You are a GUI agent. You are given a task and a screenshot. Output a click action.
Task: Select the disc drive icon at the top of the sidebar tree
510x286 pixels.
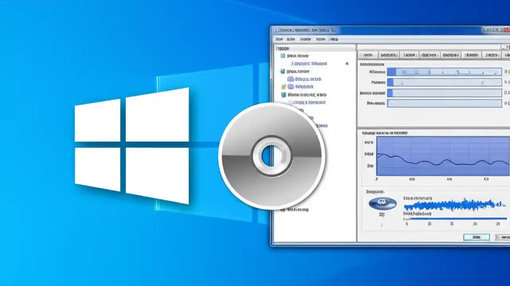pos(282,56)
